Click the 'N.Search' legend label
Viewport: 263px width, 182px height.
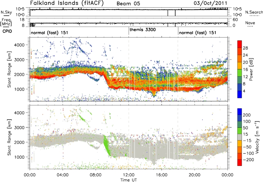254,12
